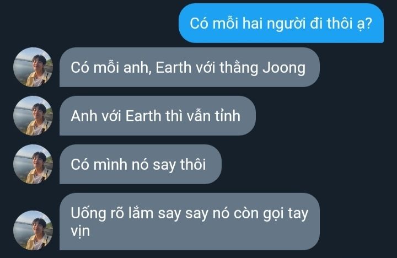
Task: Open sender avatar beside 'Uống rõ lắm' message
Action: point(33,230)
